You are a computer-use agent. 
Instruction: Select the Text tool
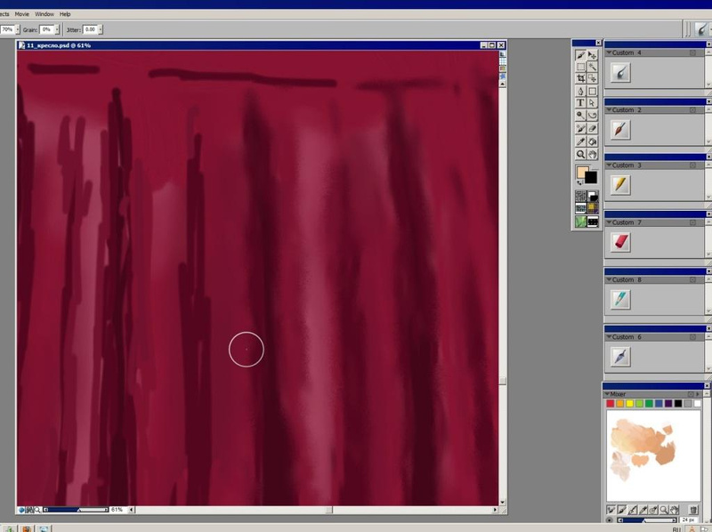coord(580,103)
